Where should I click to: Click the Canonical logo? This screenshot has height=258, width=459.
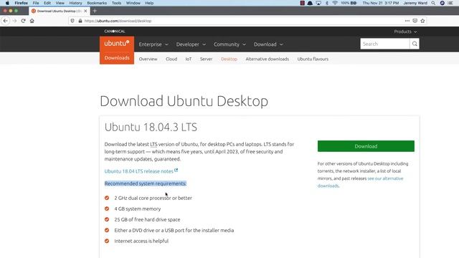coord(115,32)
